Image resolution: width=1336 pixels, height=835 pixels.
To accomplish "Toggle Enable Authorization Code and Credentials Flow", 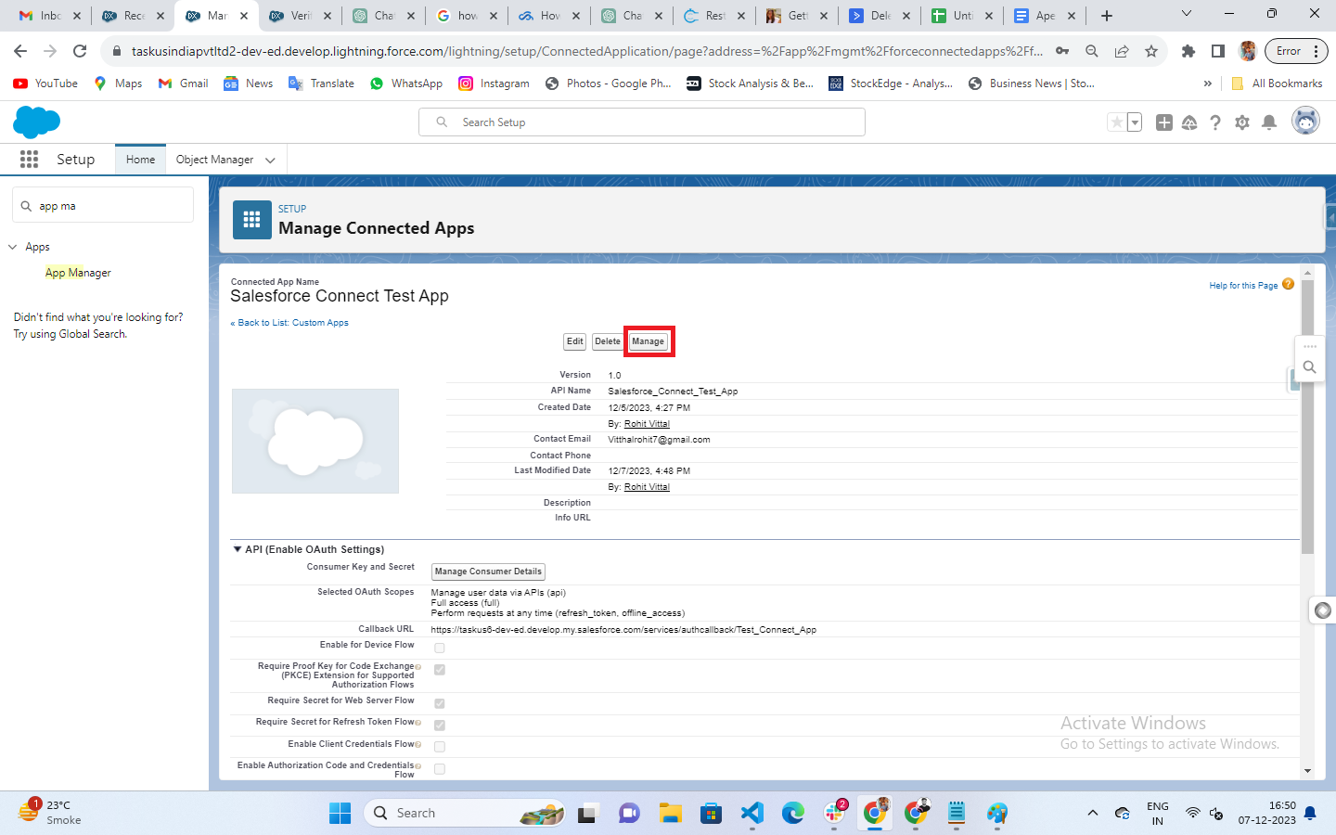I will (x=440, y=769).
